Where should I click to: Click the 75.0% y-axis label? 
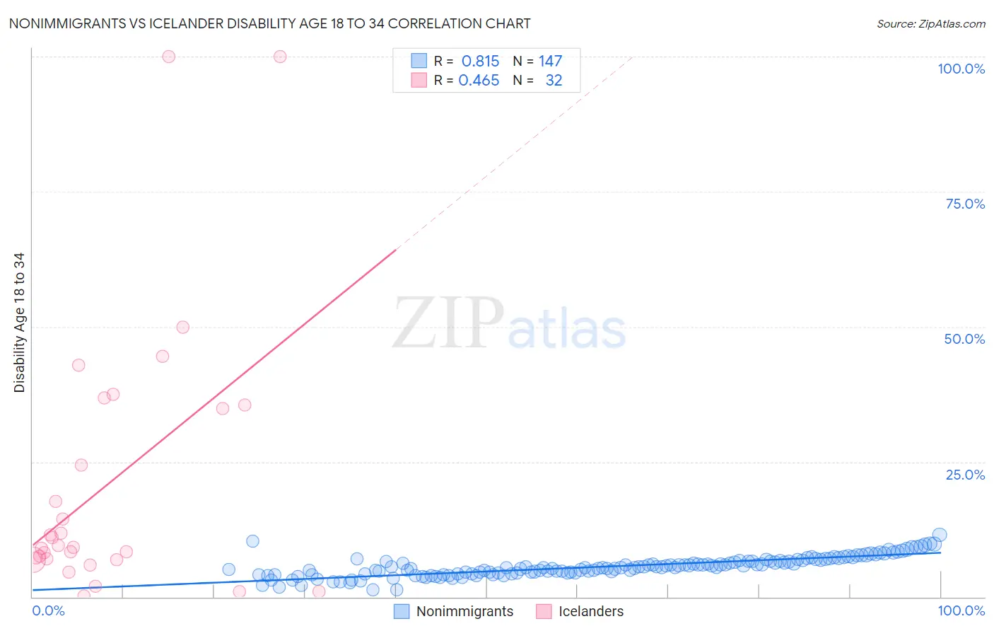pyautogui.click(x=965, y=204)
